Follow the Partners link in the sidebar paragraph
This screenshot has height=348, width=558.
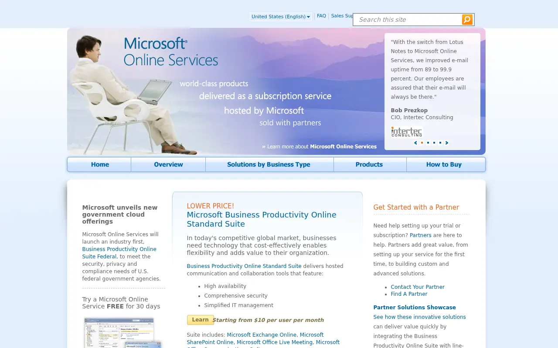[420, 235]
